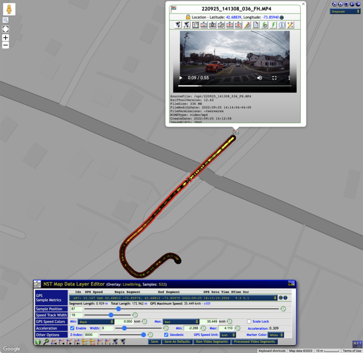Zoom in the map with plus button
363x353 pixels.
point(5,38)
